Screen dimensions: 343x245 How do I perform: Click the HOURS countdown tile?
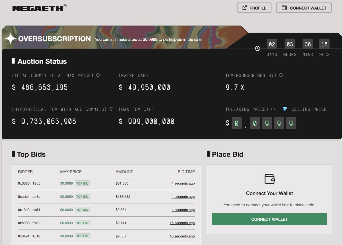290,44
